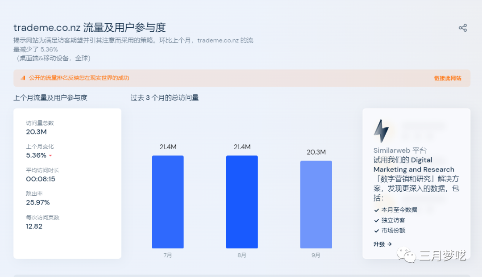
Task: Click the share icon
Action: [x=463, y=28]
